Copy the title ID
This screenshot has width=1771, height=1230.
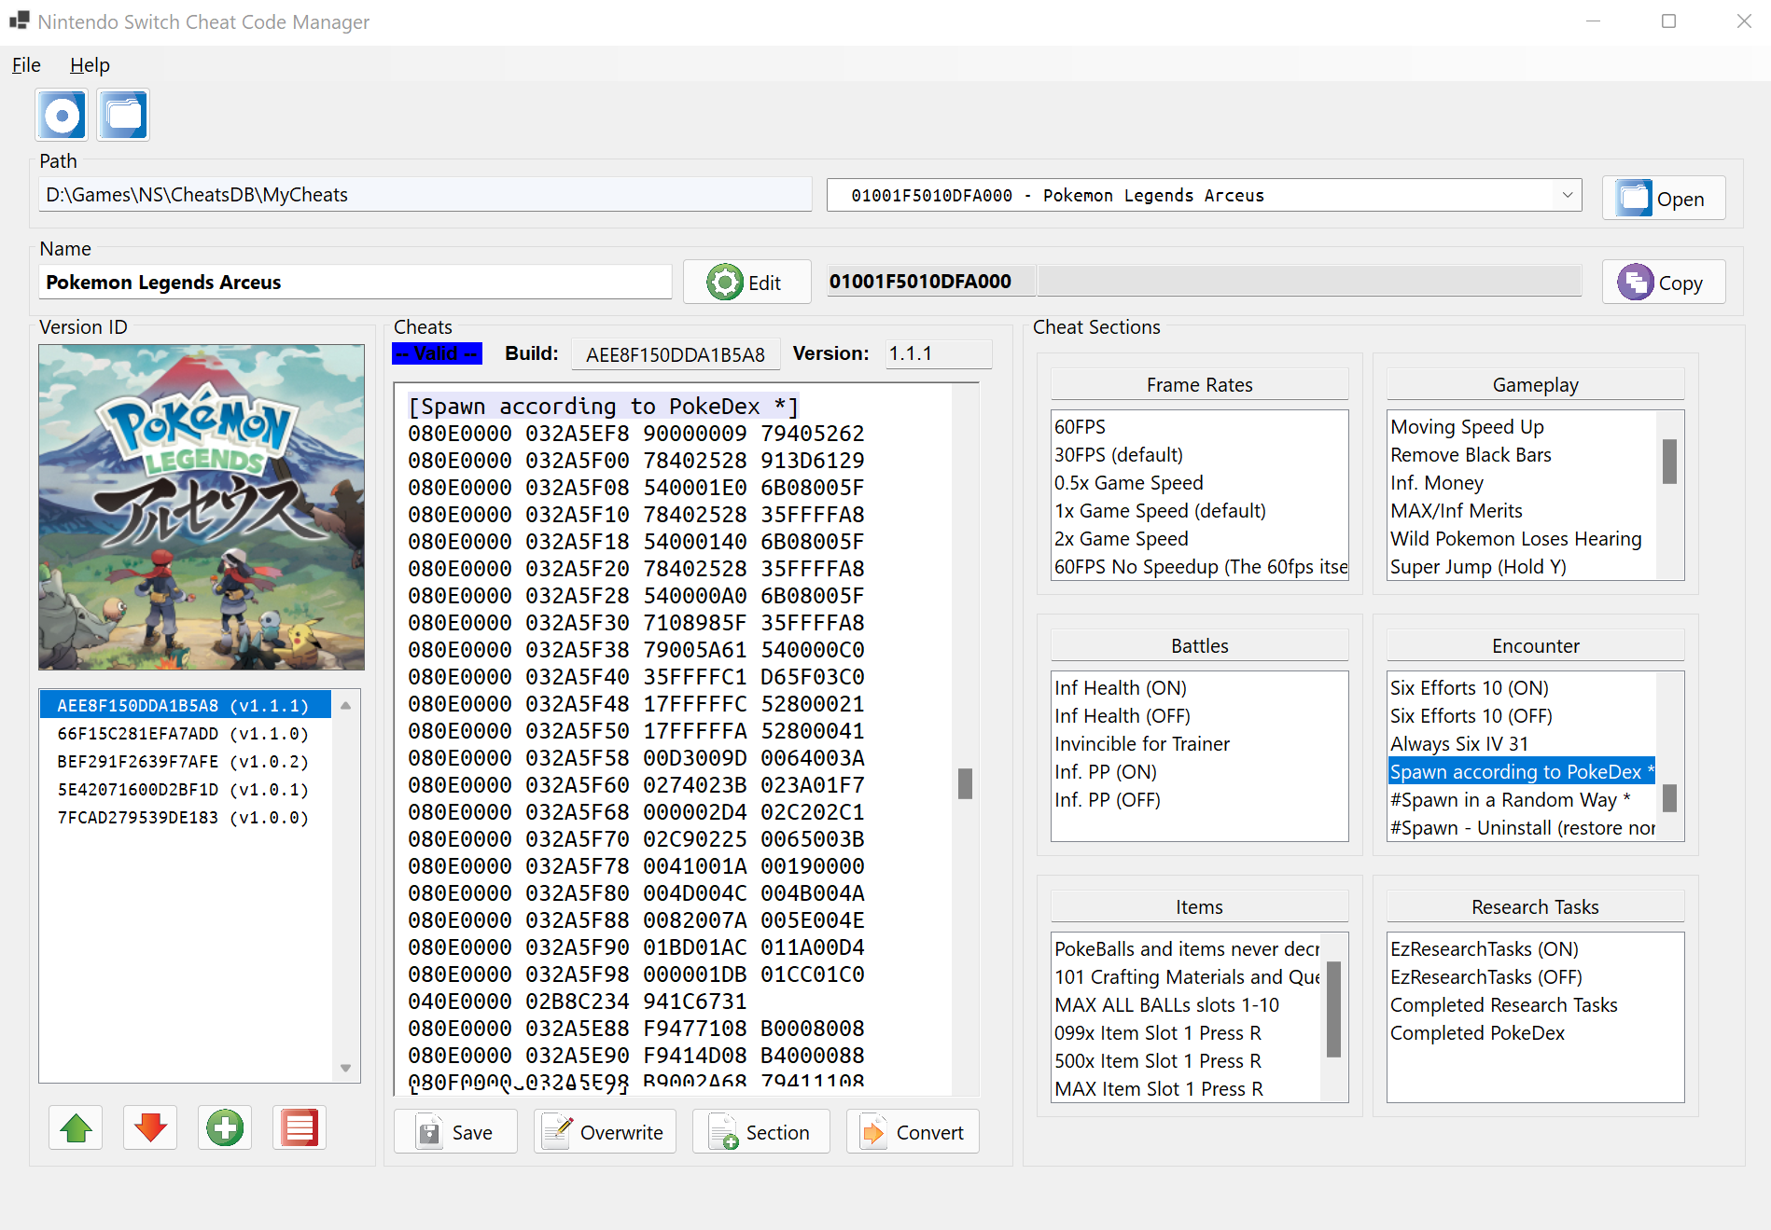1664,282
